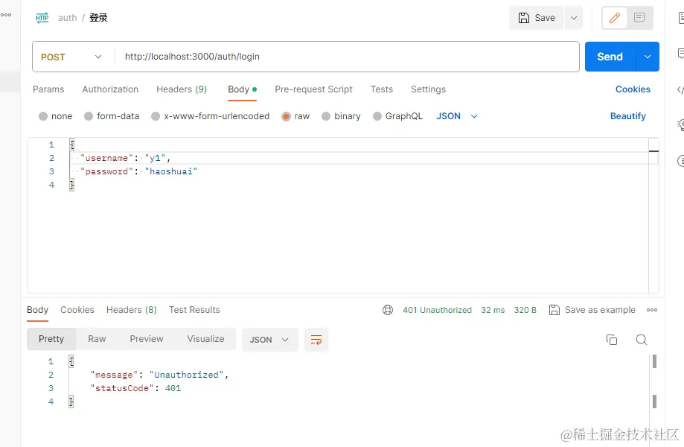This screenshot has height=447, width=684.
Task: Click the "Unauthorized" message value in response
Action: (187, 375)
